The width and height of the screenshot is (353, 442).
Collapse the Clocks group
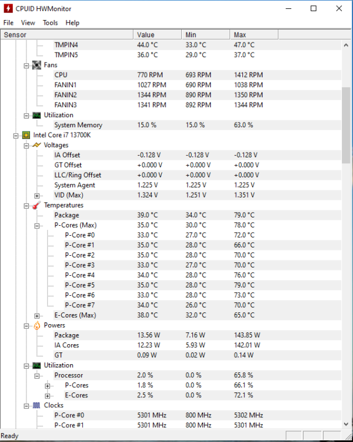click(x=26, y=406)
